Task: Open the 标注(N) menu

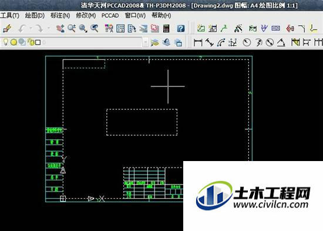Action: [x=60, y=15]
